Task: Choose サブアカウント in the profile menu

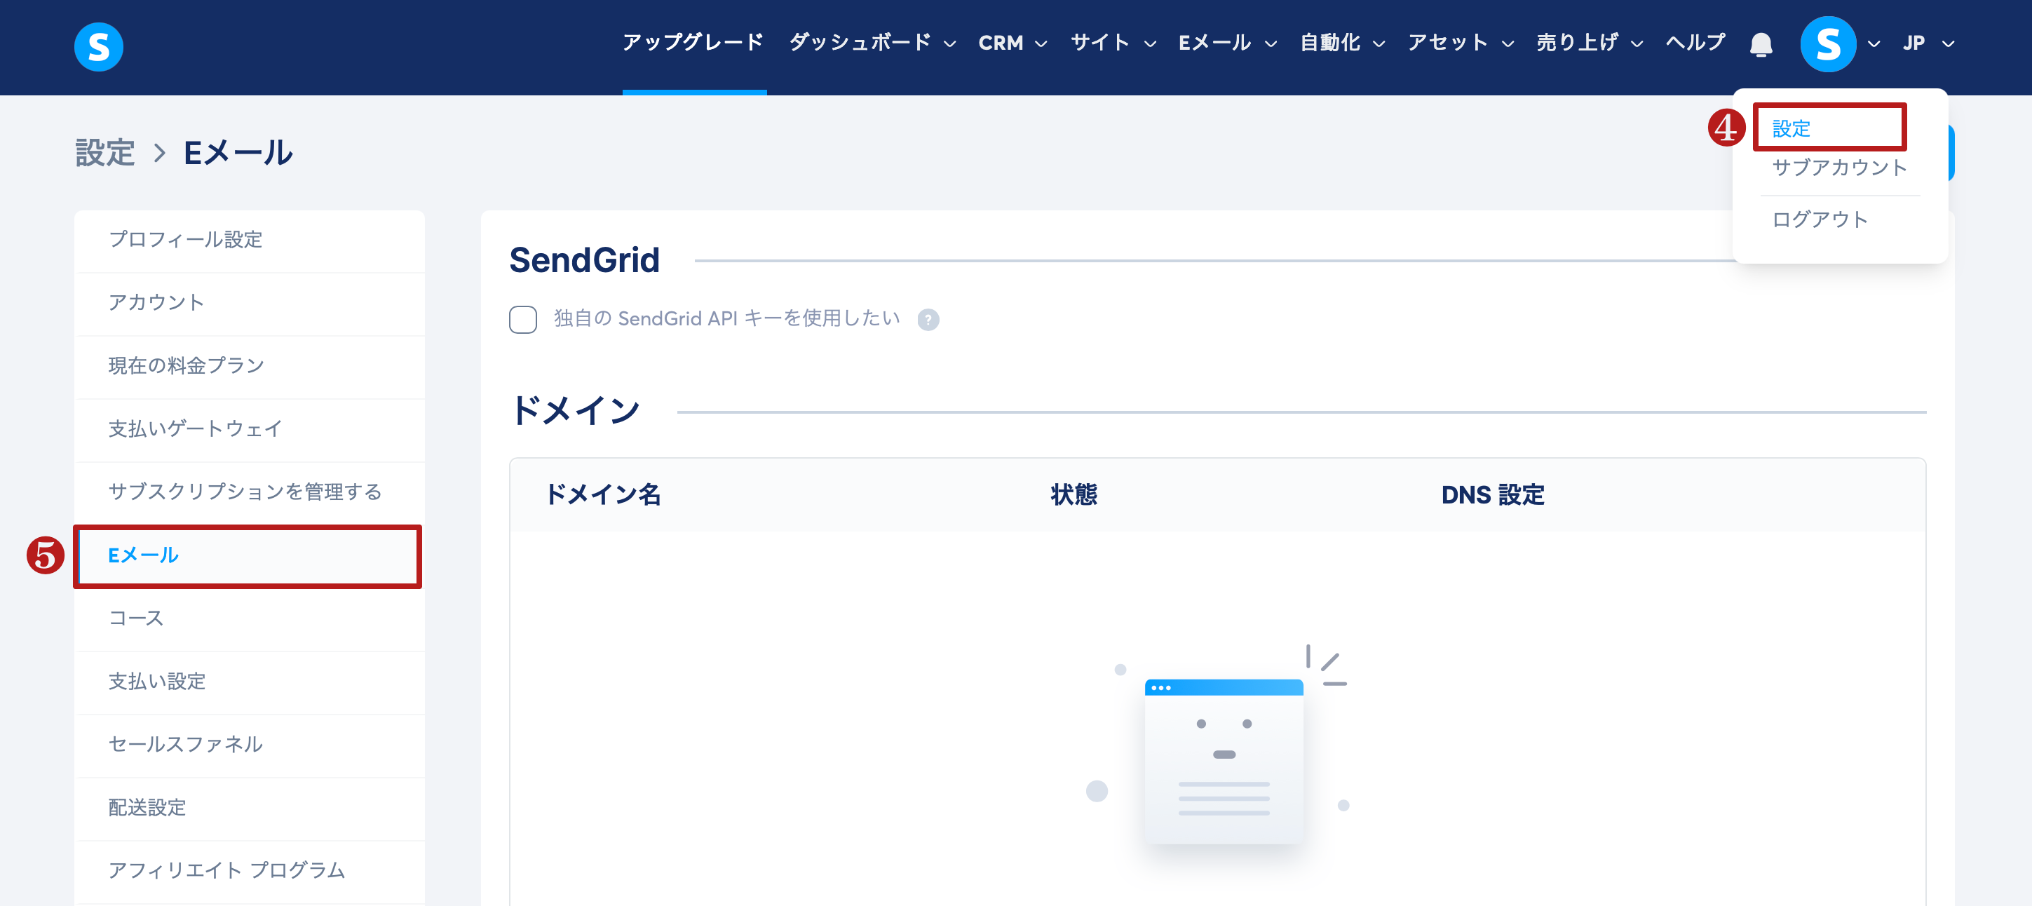Action: [1838, 168]
